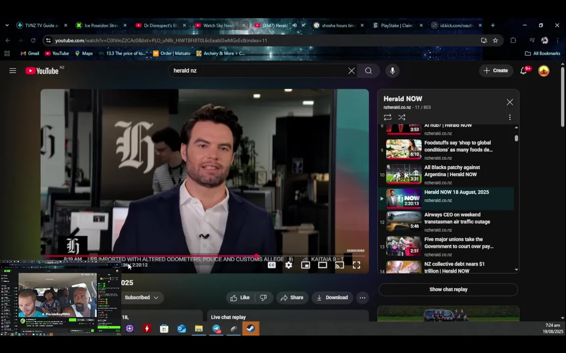Go to the YouTube home logo
This screenshot has width=566, height=353.
pos(42,71)
